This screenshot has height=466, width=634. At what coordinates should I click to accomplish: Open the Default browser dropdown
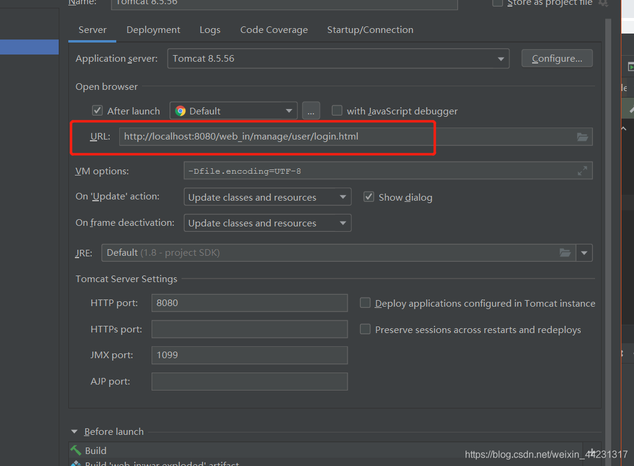pos(233,111)
